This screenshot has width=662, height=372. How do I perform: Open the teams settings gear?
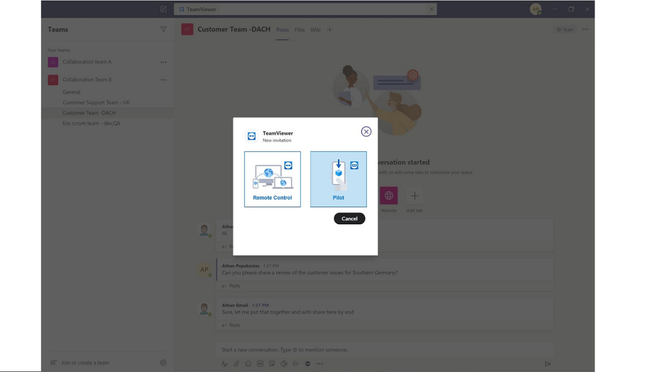click(163, 363)
